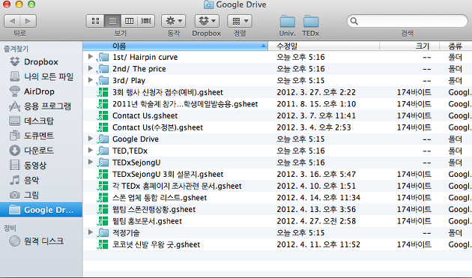Open the gear action menu
This screenshot has width=472, height=278.
173,21
